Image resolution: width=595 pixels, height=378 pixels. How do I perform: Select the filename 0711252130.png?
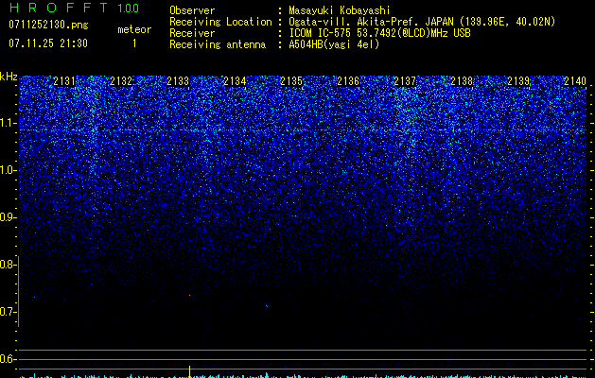(x=48, y=26)
